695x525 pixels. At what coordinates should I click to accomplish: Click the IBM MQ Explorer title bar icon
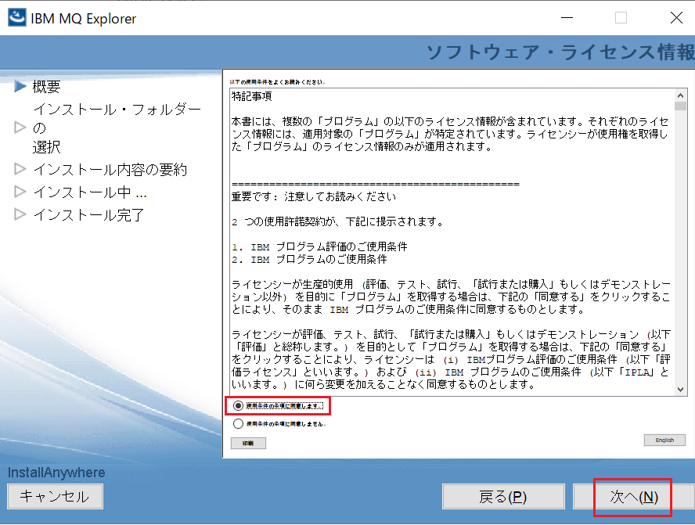[17, 18]
